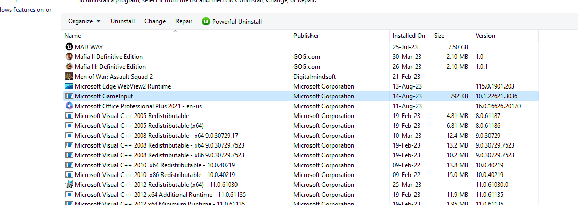Click the Uninstall toolbar button
The width and height of the screenshot is (578, 205).
pos(123,21)
